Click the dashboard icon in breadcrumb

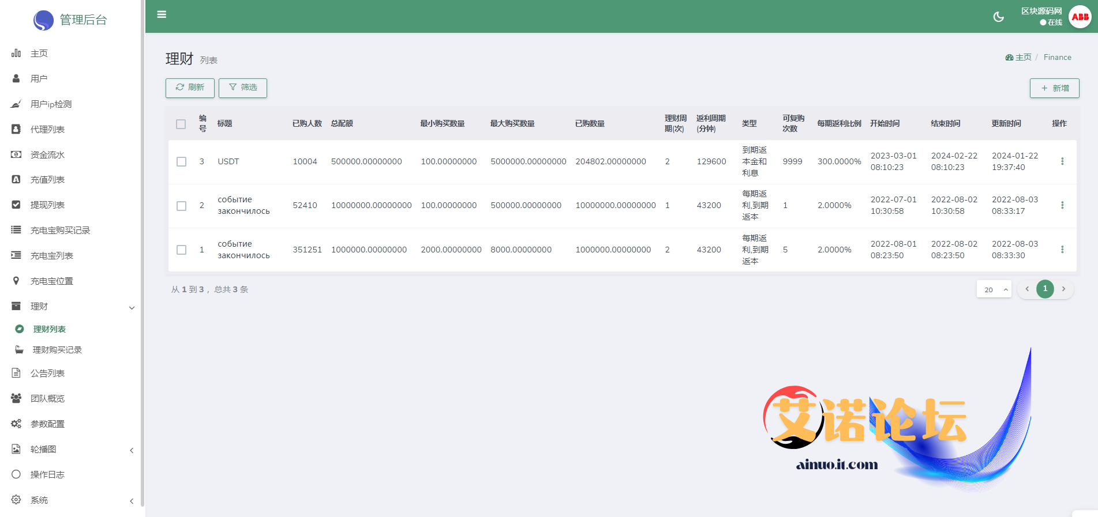(1009, 58)
